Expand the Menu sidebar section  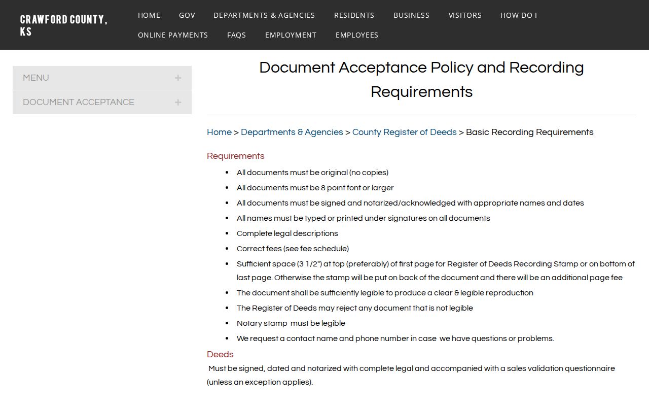102,78
